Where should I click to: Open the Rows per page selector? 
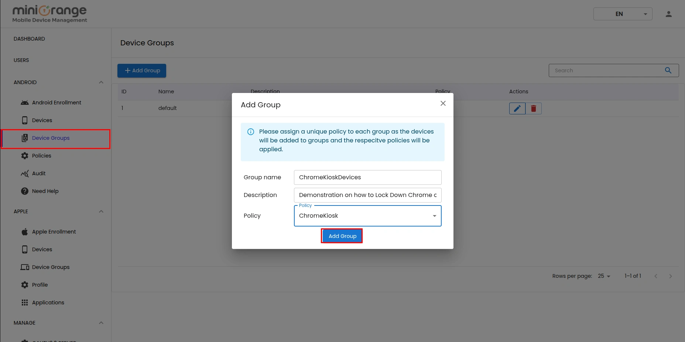coord(603,276)
